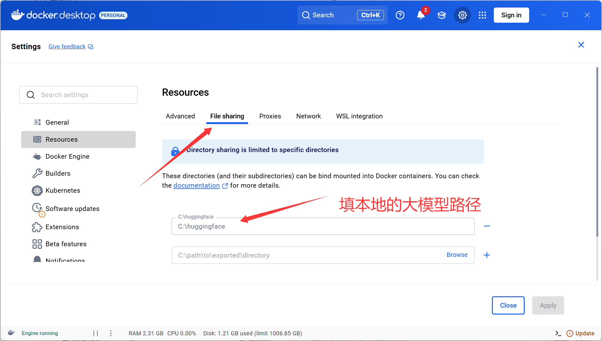This screenshot has width=602, height=341.
Task: Click the Software updates clock icon
Action: point(37,207)
